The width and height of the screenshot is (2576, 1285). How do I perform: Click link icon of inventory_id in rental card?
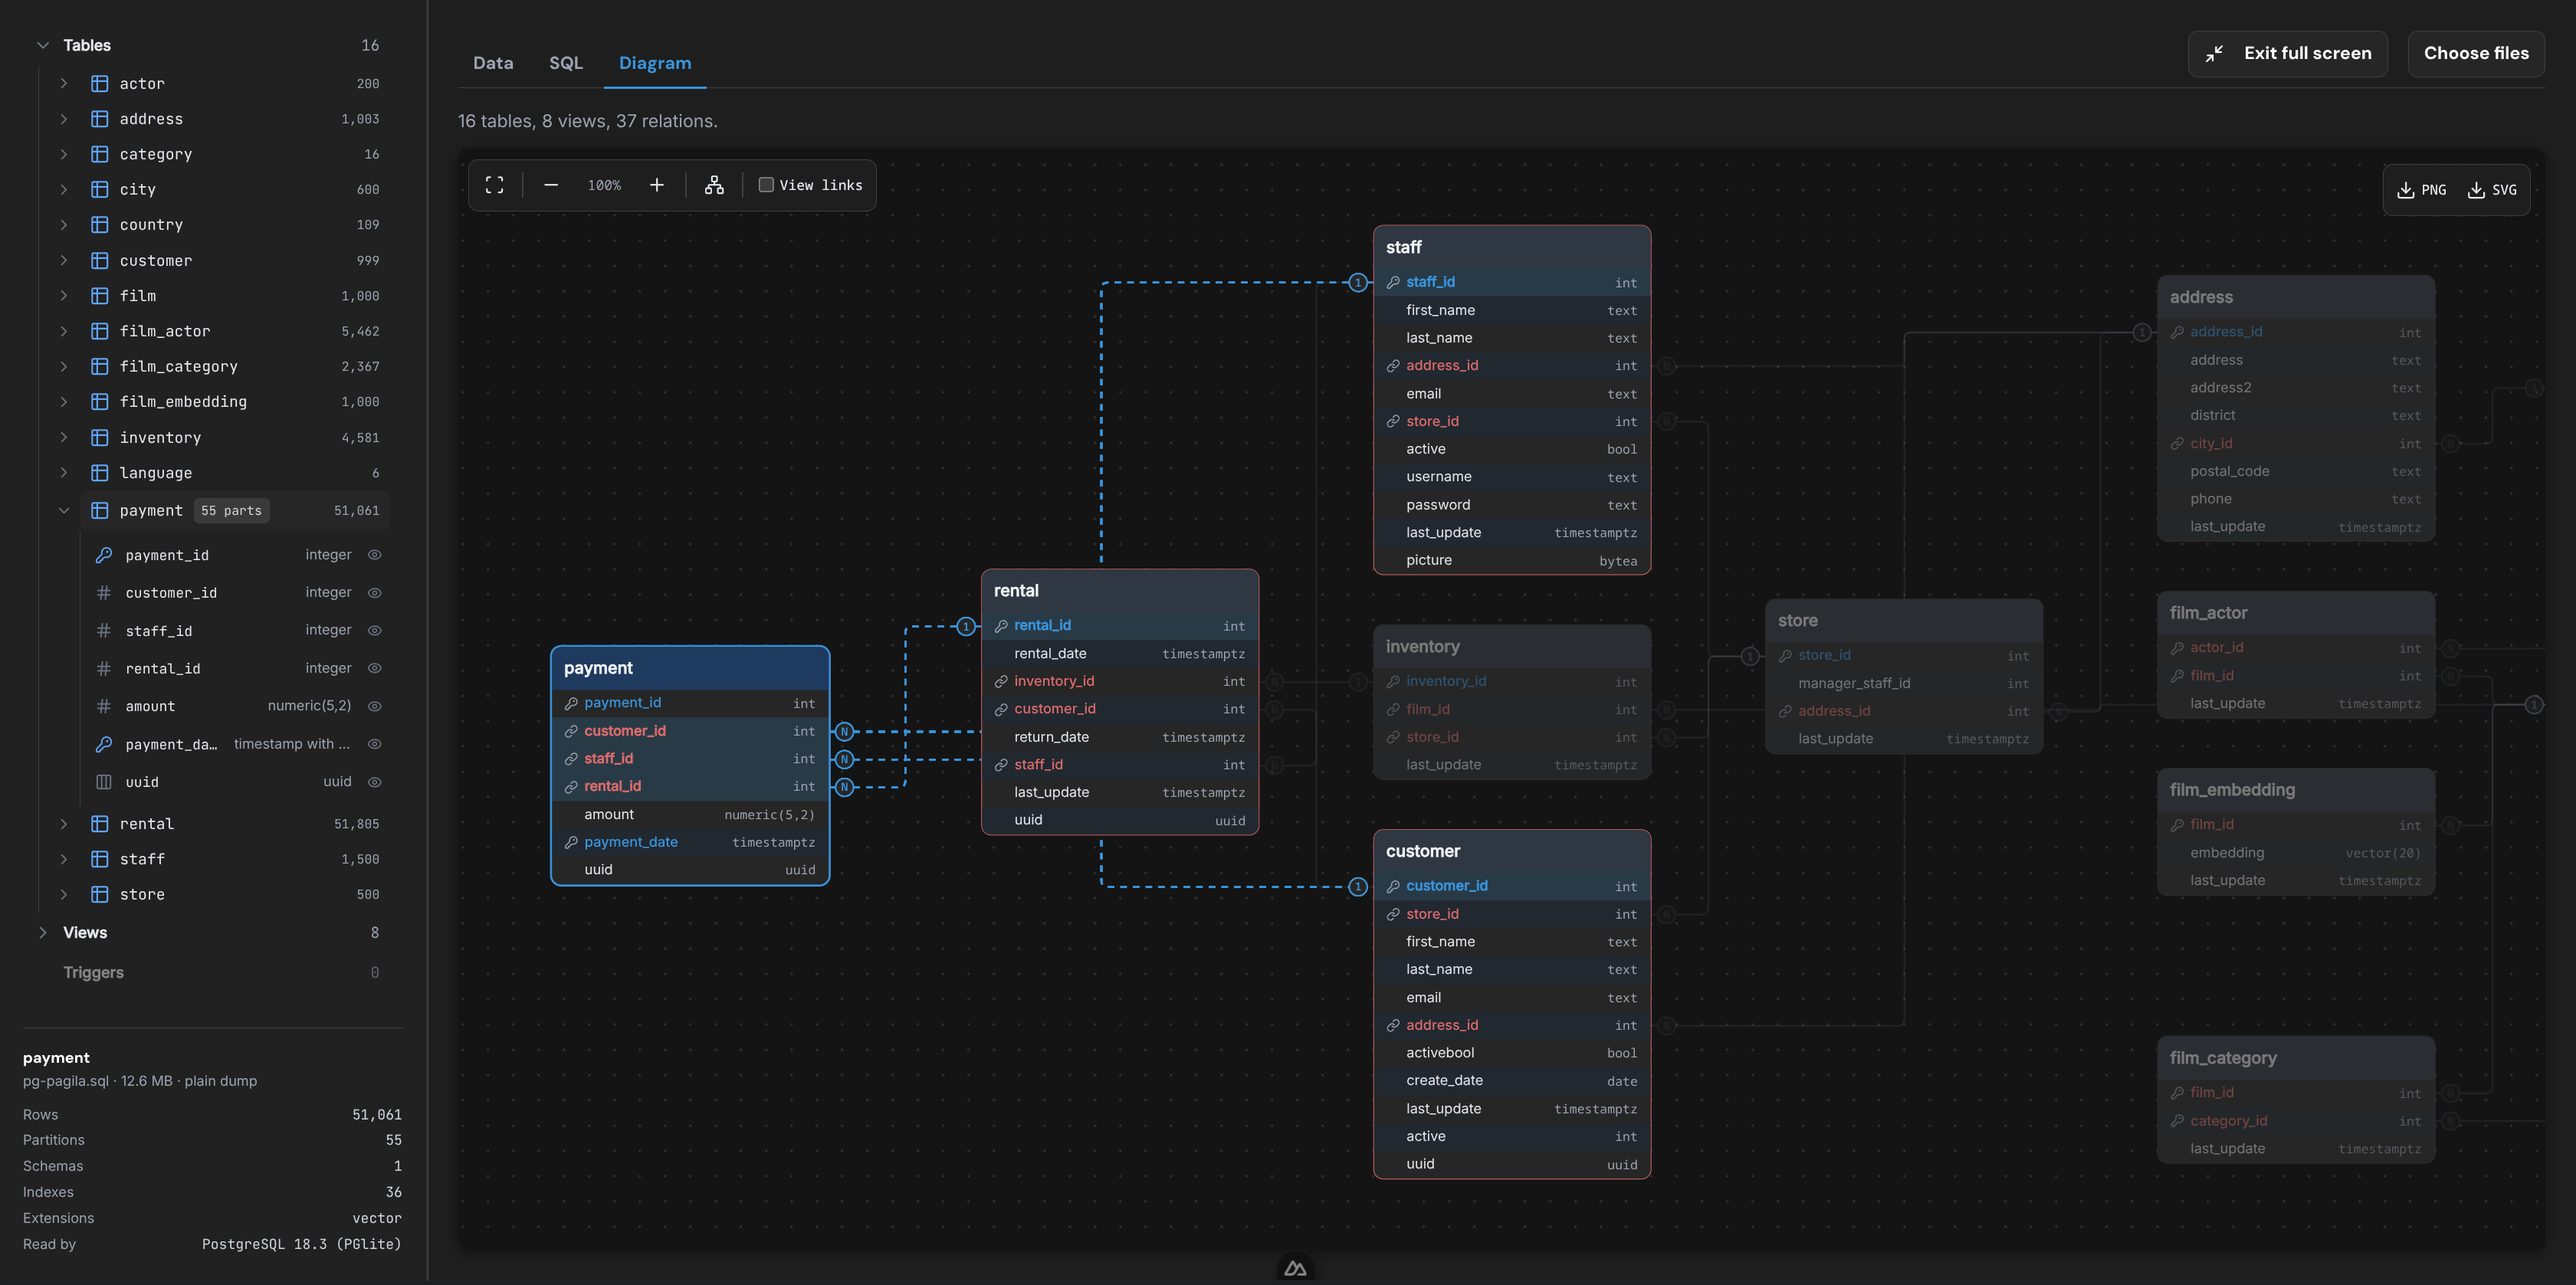pyautogui.click(x=1001, y=682)
